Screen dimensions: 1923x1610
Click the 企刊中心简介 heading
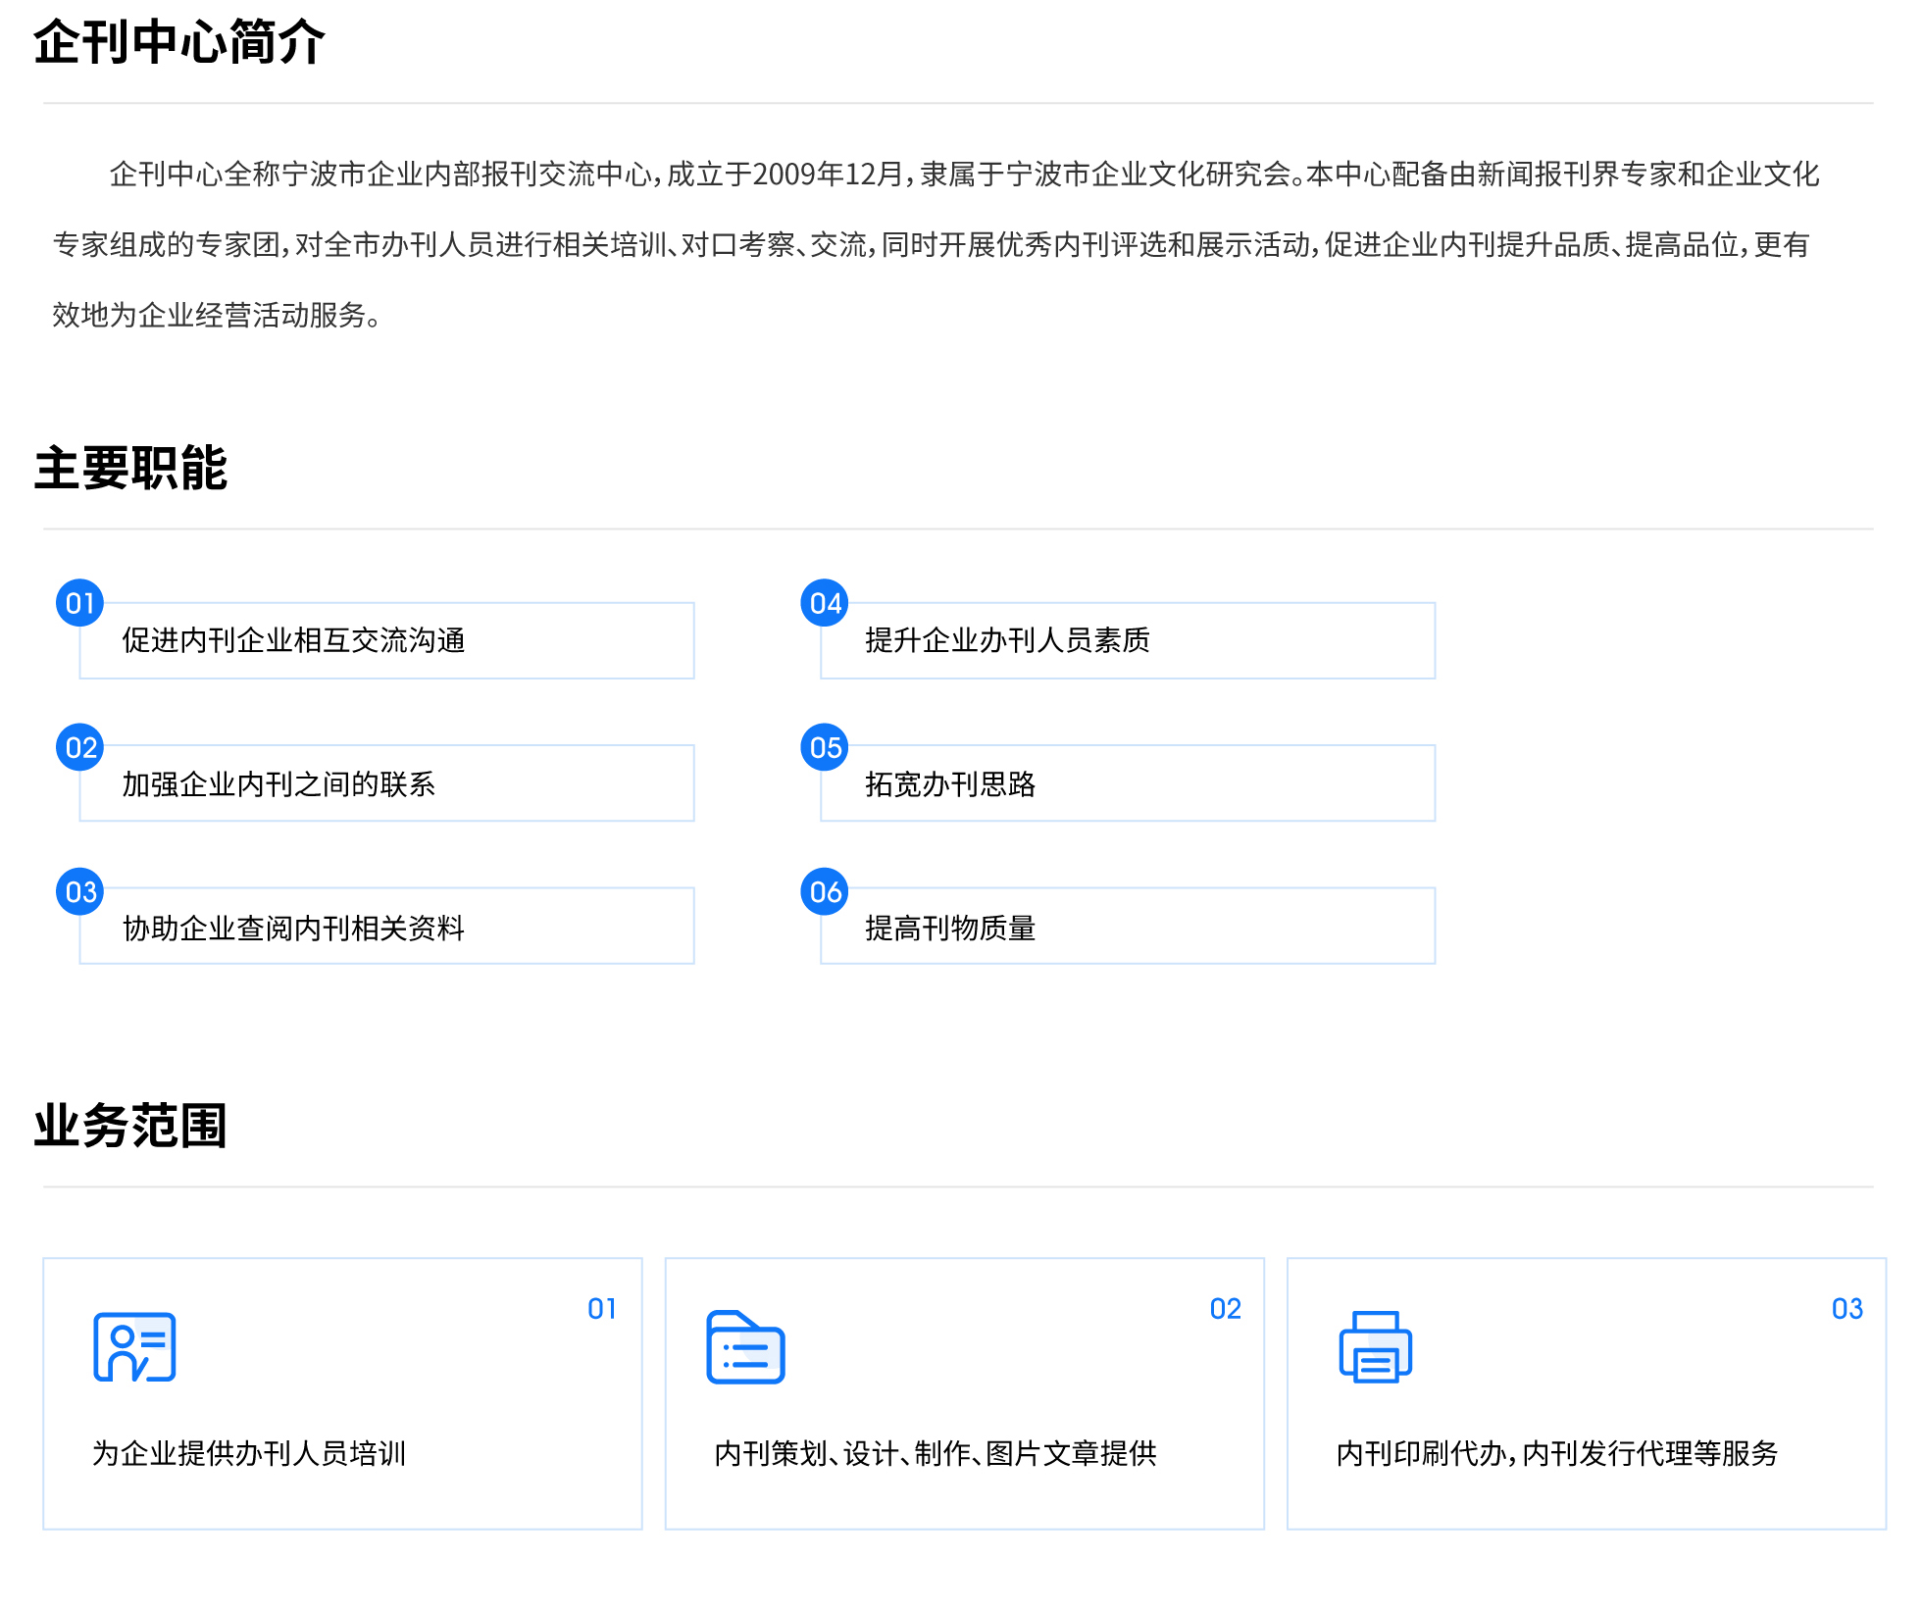click(x=178, y=42)
